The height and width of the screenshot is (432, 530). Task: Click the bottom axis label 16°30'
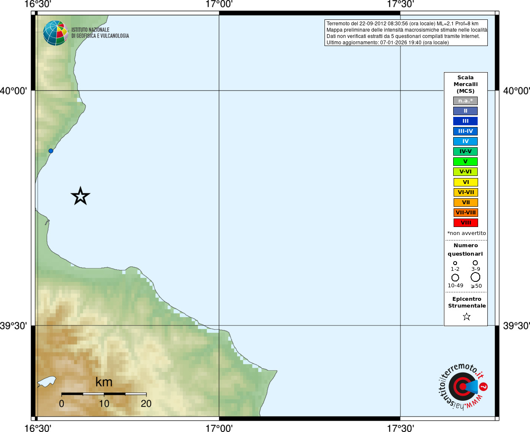tap(38, 428)
